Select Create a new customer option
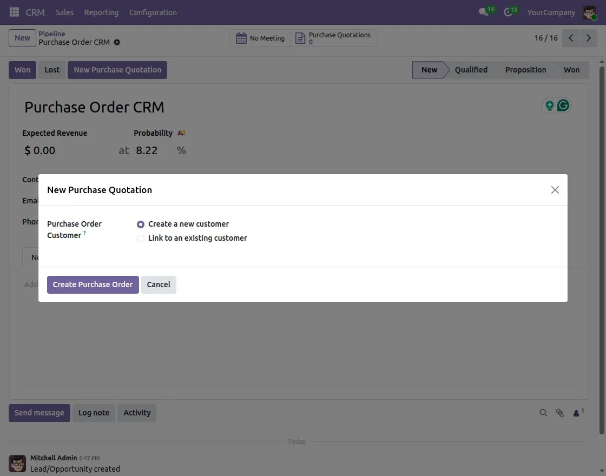The height and width of the screenshot is (476, 606). coord(141,224)
